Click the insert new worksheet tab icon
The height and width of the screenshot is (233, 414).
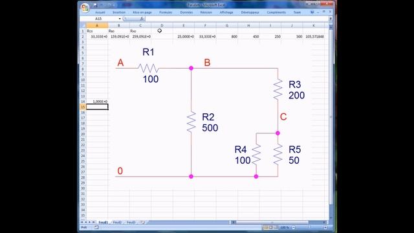click(143, 223)
